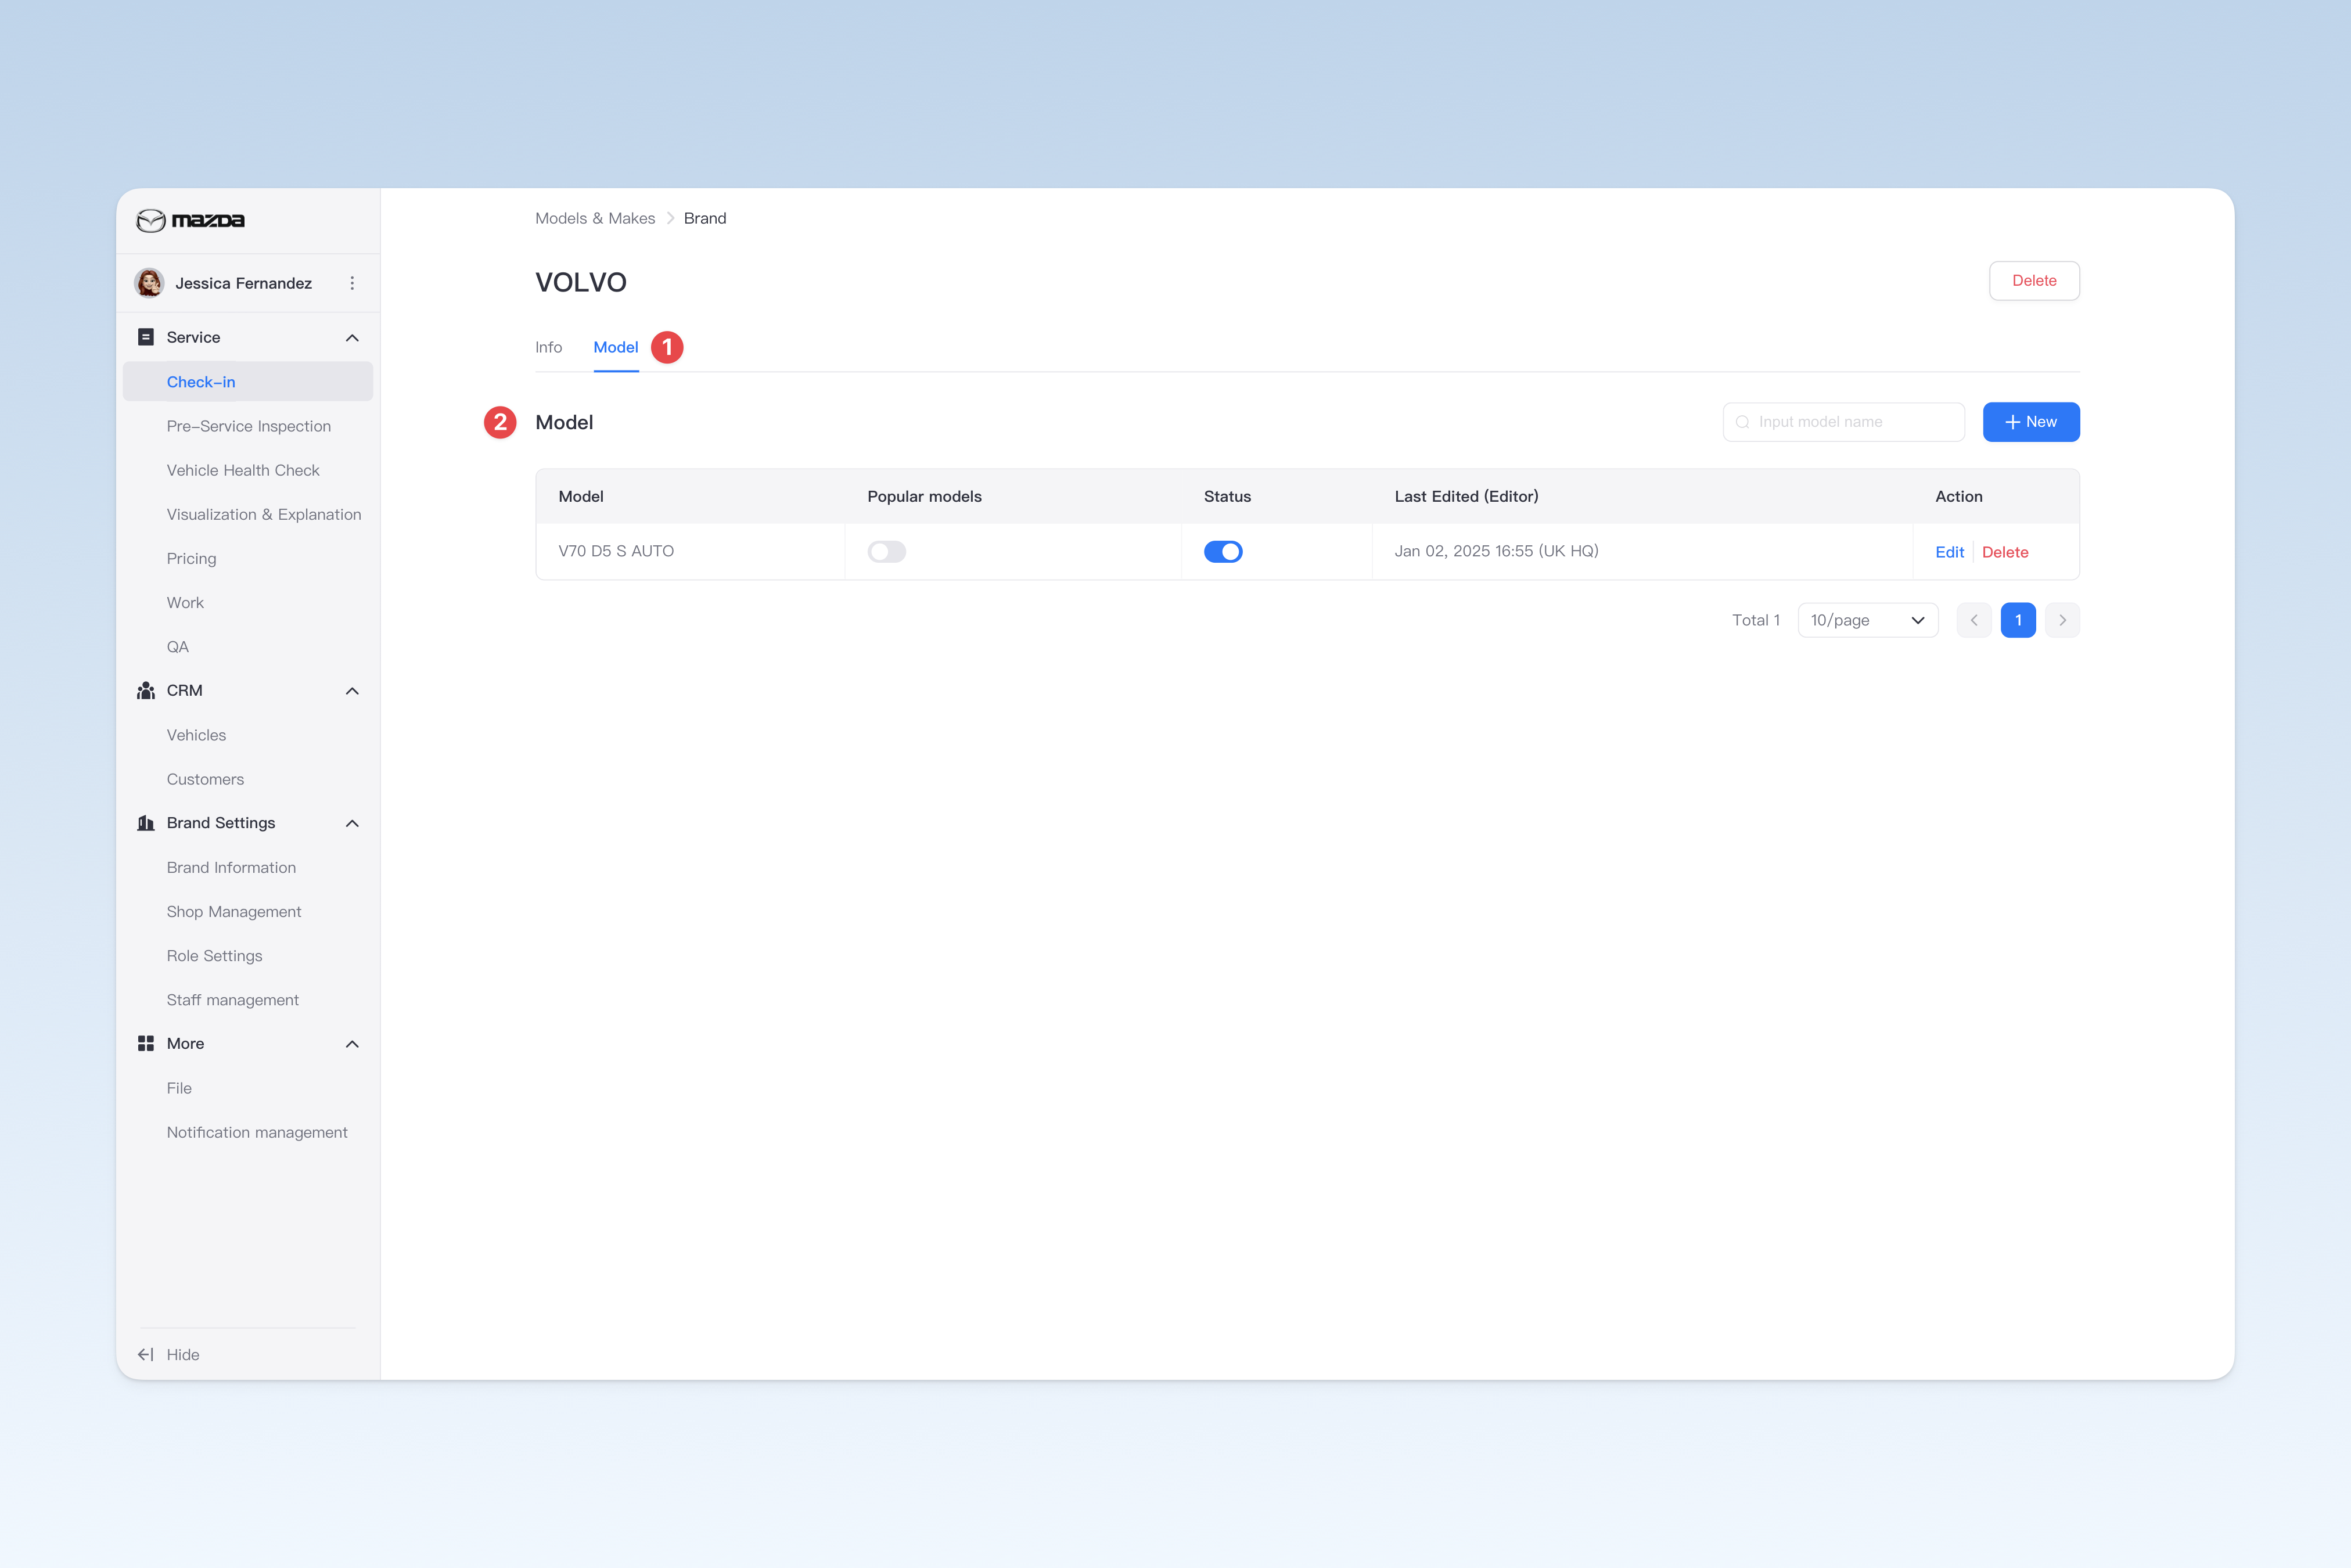The width and height of the screenshot is (2351, 1568).
Task: Go to the previous page arrow
Action: [1974, 620]
